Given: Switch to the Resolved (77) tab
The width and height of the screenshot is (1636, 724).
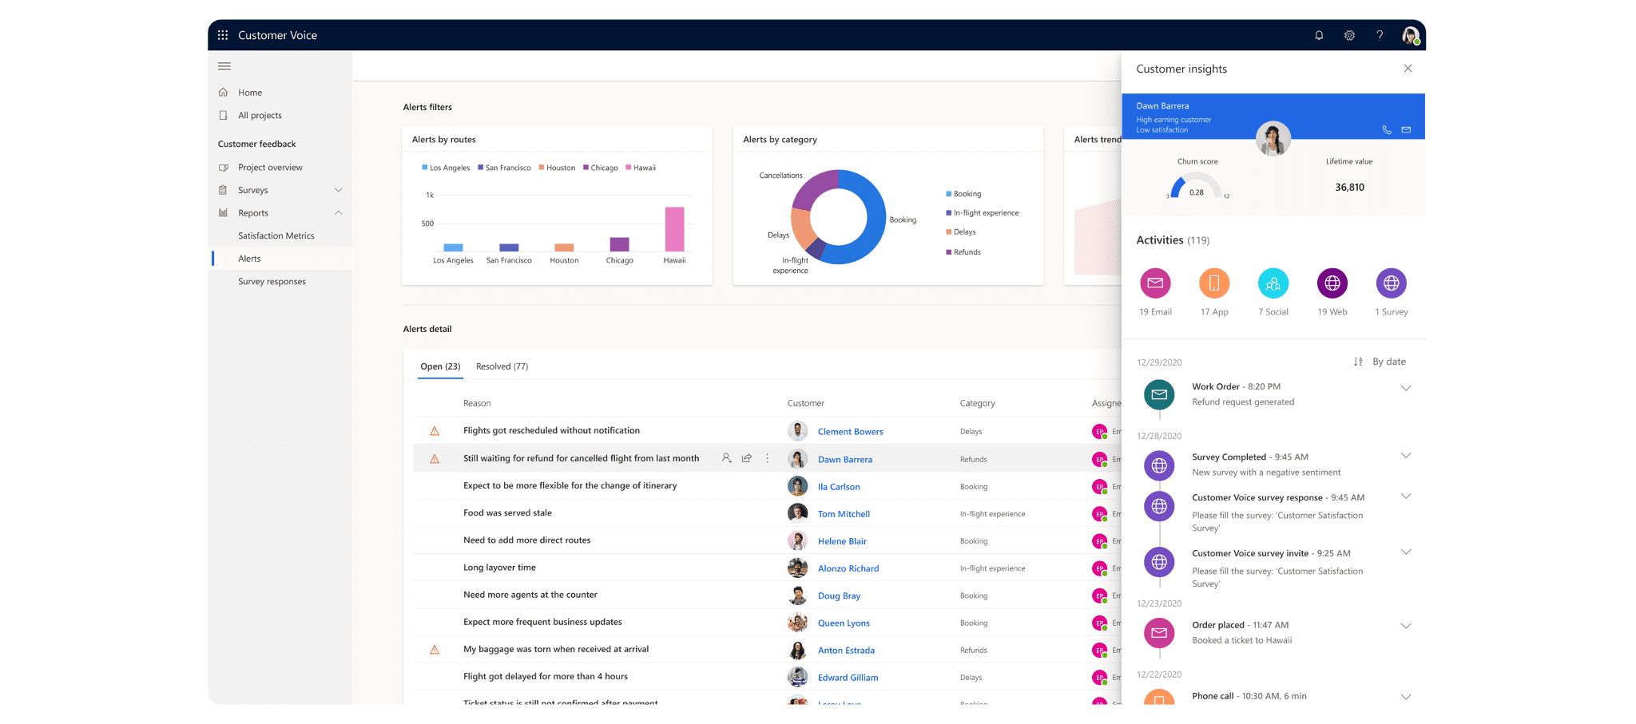Looking at the screenshot, I should (502, 366).
